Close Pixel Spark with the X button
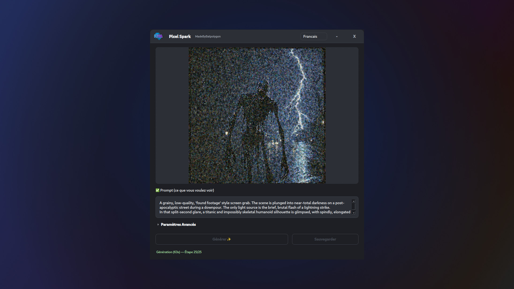The image size is (514, 289). [354, 36]
